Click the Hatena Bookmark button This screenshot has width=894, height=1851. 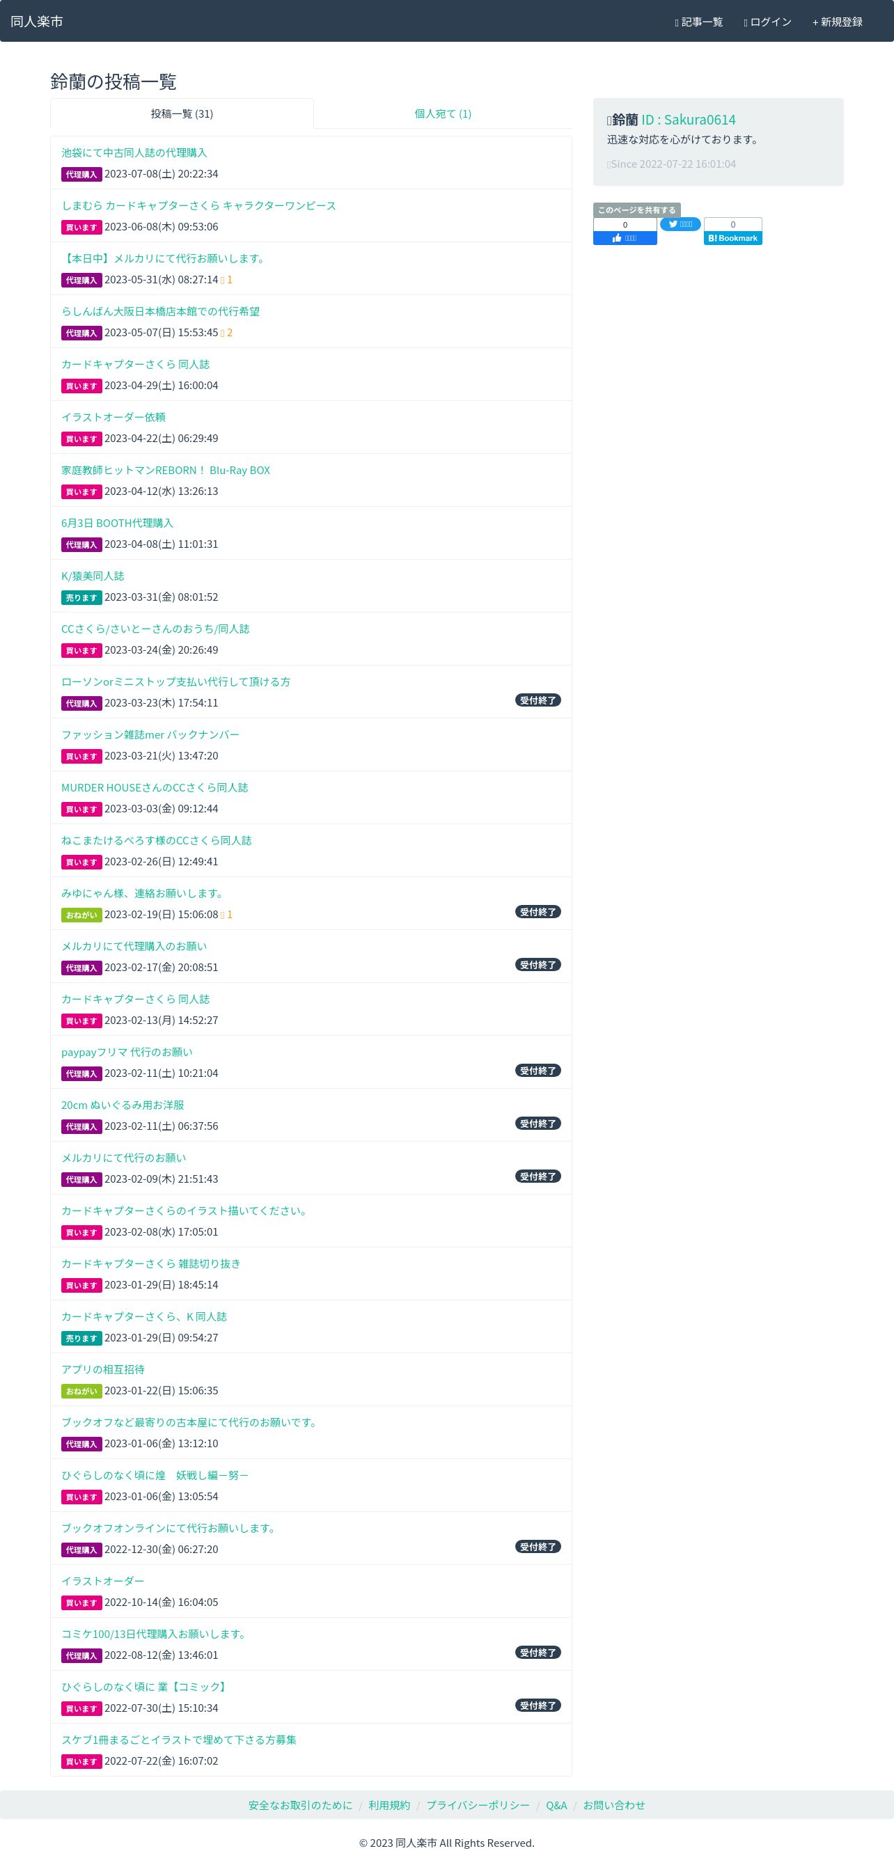732,238
